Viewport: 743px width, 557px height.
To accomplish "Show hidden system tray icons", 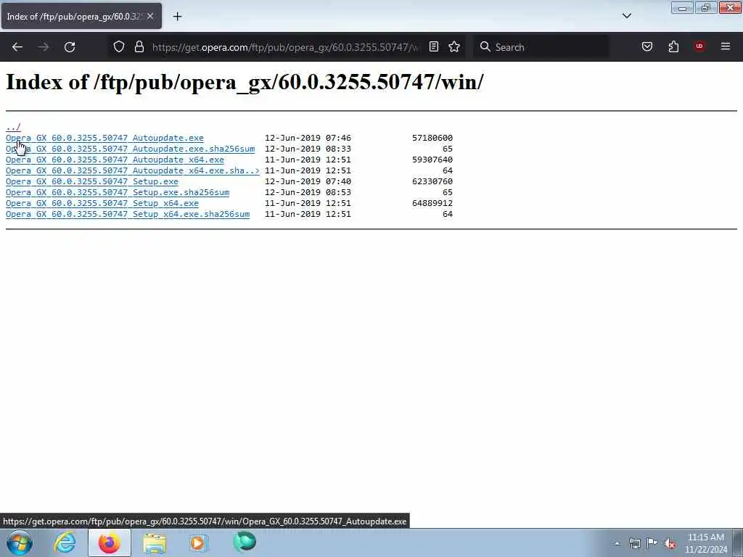I will (x=617, y=543).
